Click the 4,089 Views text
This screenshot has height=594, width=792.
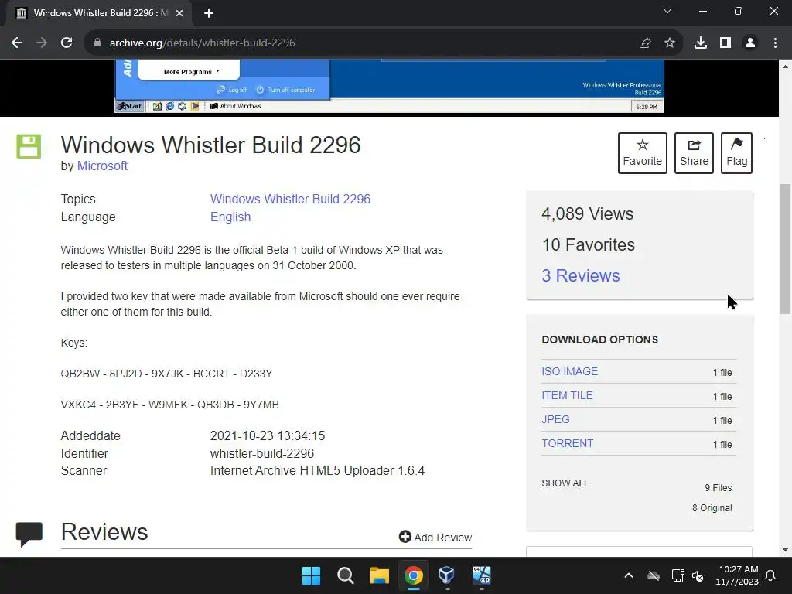(587, 213)
